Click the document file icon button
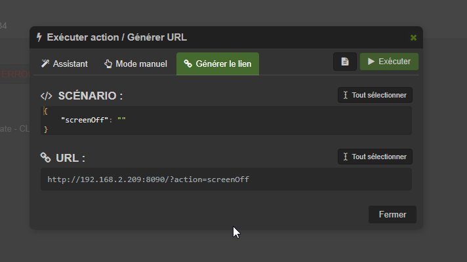 (x=344, y=62)
